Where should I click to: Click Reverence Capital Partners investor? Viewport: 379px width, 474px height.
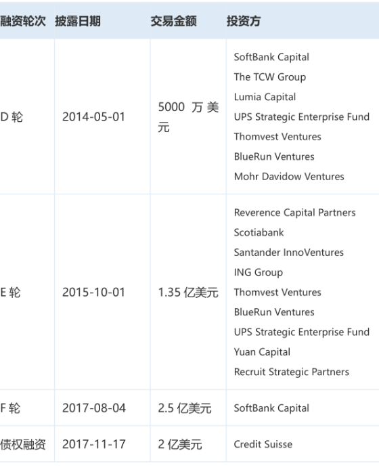click(x=294, y=213)
